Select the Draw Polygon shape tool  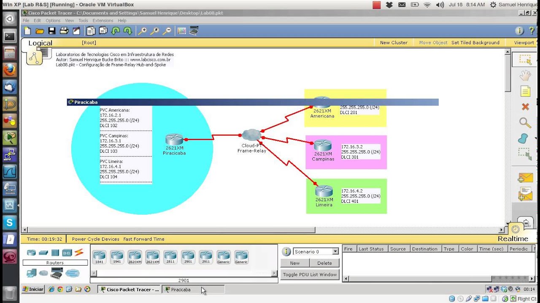pyautogui.click(x=523, y=138)
